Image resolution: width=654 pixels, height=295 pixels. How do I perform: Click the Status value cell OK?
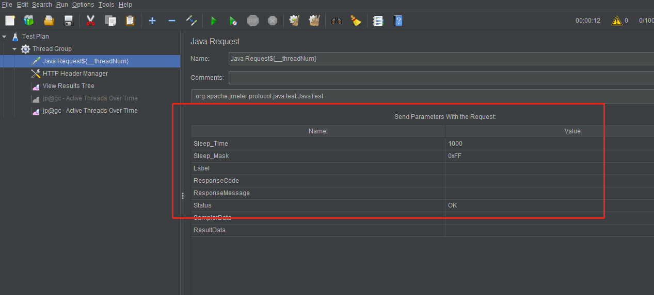coord(550,205)
